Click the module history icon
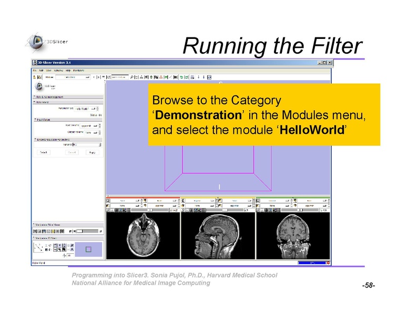The width and height of the screenshot is (408, 316). coord(103,77)
